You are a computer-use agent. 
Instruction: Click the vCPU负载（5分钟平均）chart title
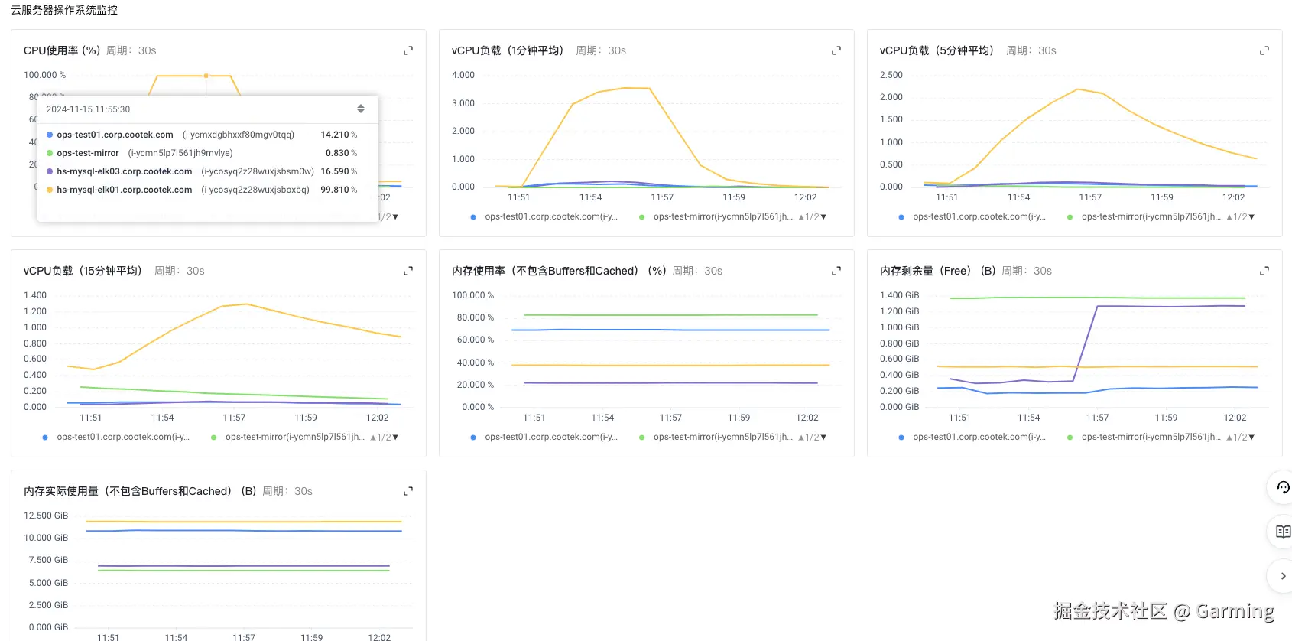[937, 50]
